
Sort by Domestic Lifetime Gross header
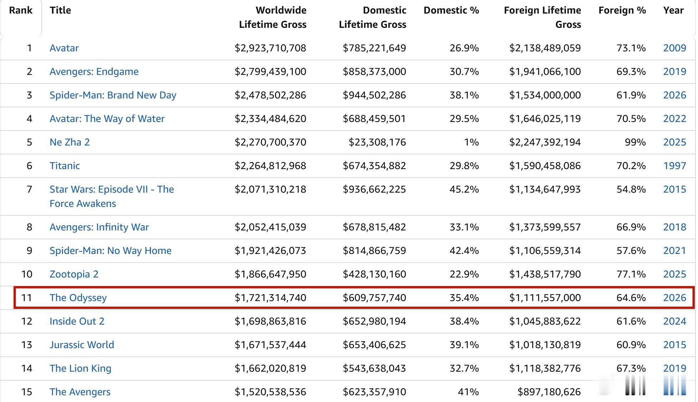[x=373, y=17]
